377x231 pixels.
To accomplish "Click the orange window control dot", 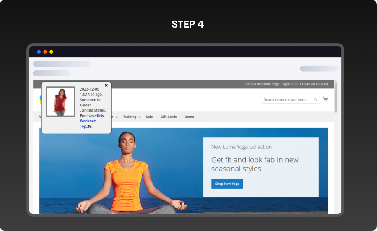I will [45, 52].
